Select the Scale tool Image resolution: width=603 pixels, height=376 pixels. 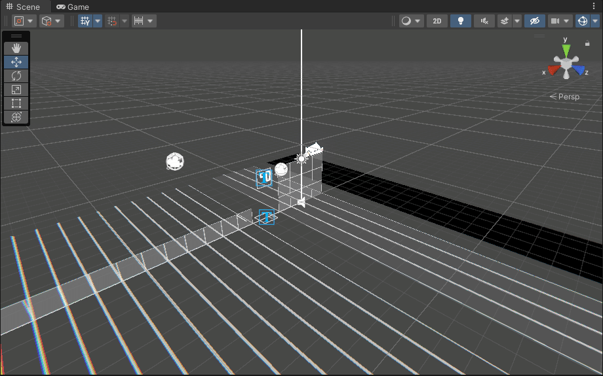(x=16, y=90)
